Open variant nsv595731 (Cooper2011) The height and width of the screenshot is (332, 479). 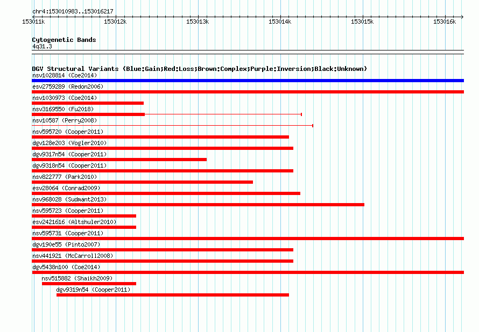68,233
